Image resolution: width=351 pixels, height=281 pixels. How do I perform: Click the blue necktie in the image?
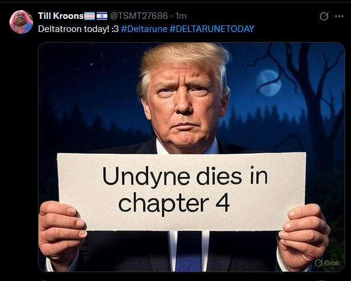coord(189,251)
